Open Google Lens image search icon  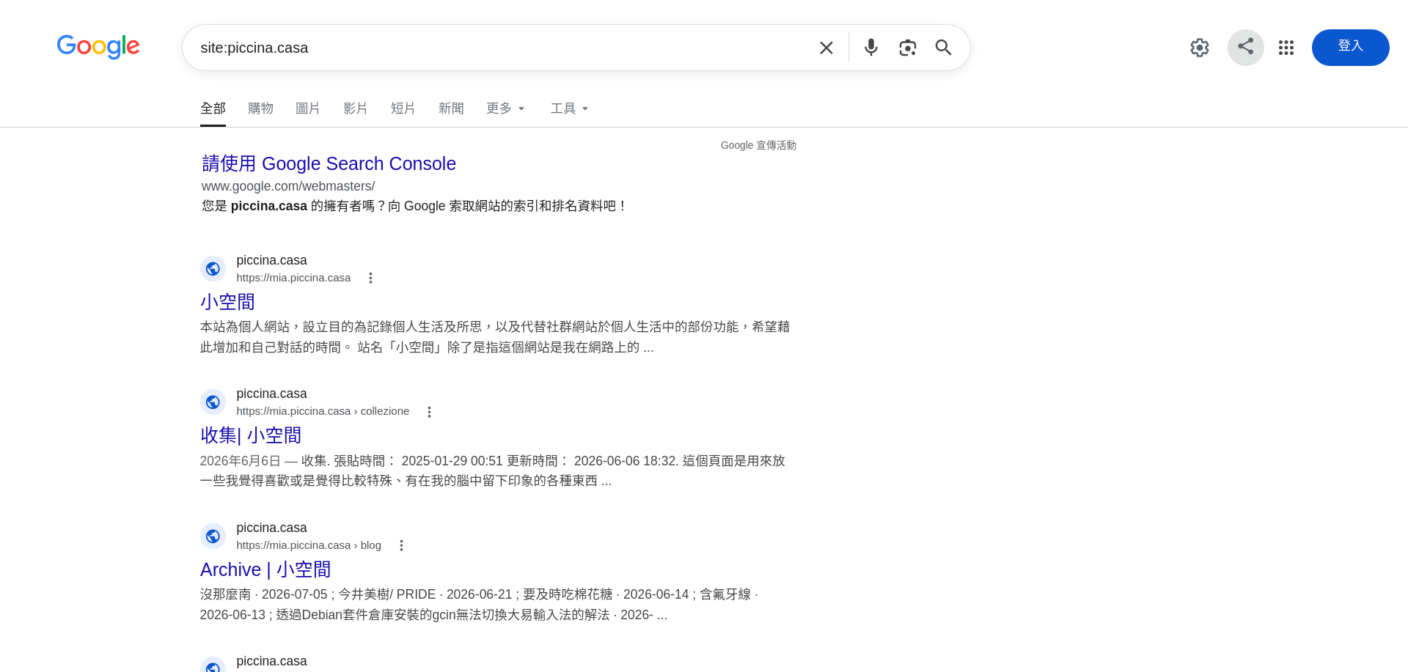(907, 48)
